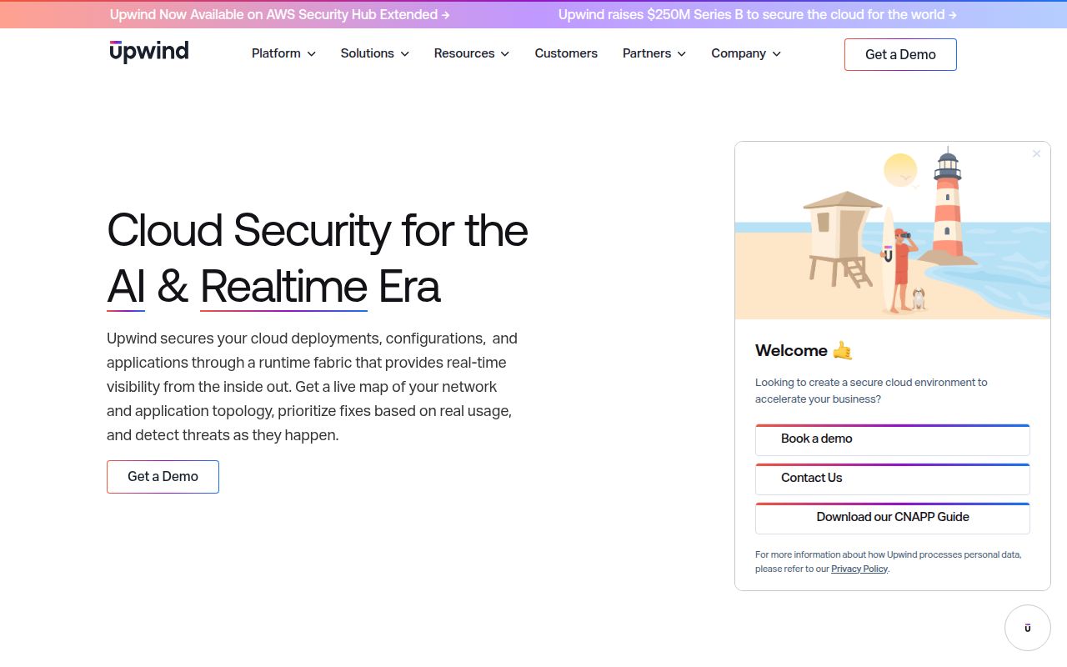Click the 'Upwind secures your cloud' paragraph
Viewport: 1067px width, 667px height.
click(312, 387)
